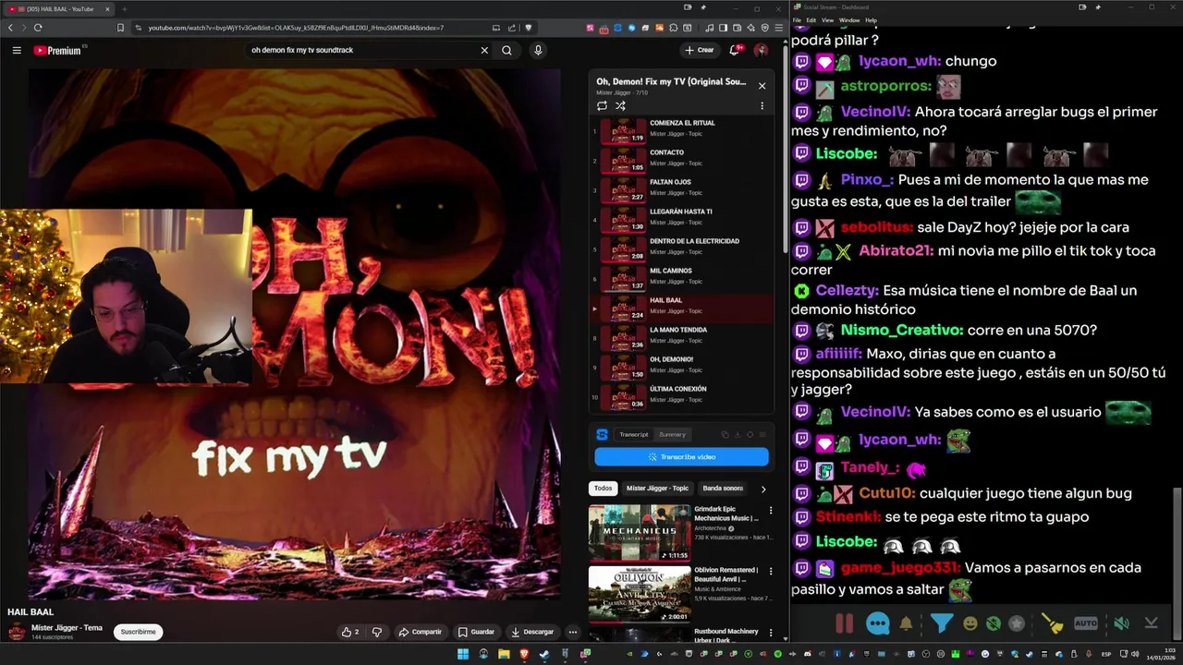The image size is (1183, 665).
Task: Click the Guardar save button
Action: tap(476, 632)
